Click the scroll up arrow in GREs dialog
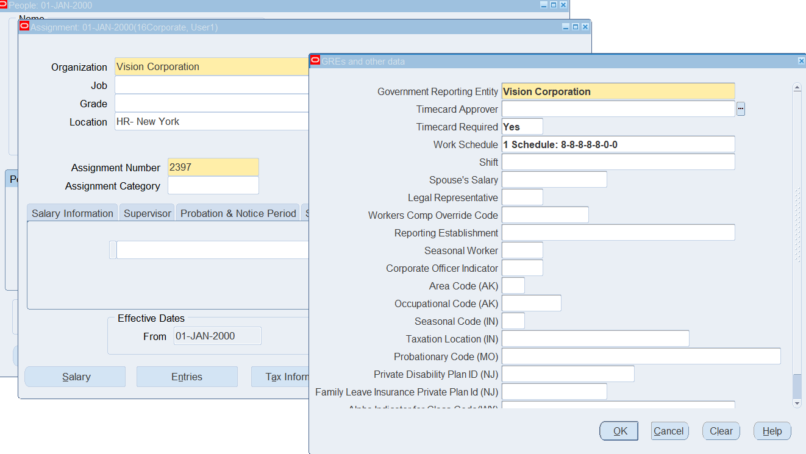Viewport: 806px width, 454px height. [x=797, y=88]
